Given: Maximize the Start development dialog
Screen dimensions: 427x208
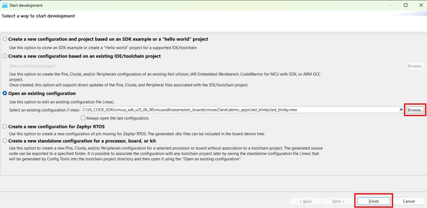Looking at the screenshot, I should pos(406,5).
